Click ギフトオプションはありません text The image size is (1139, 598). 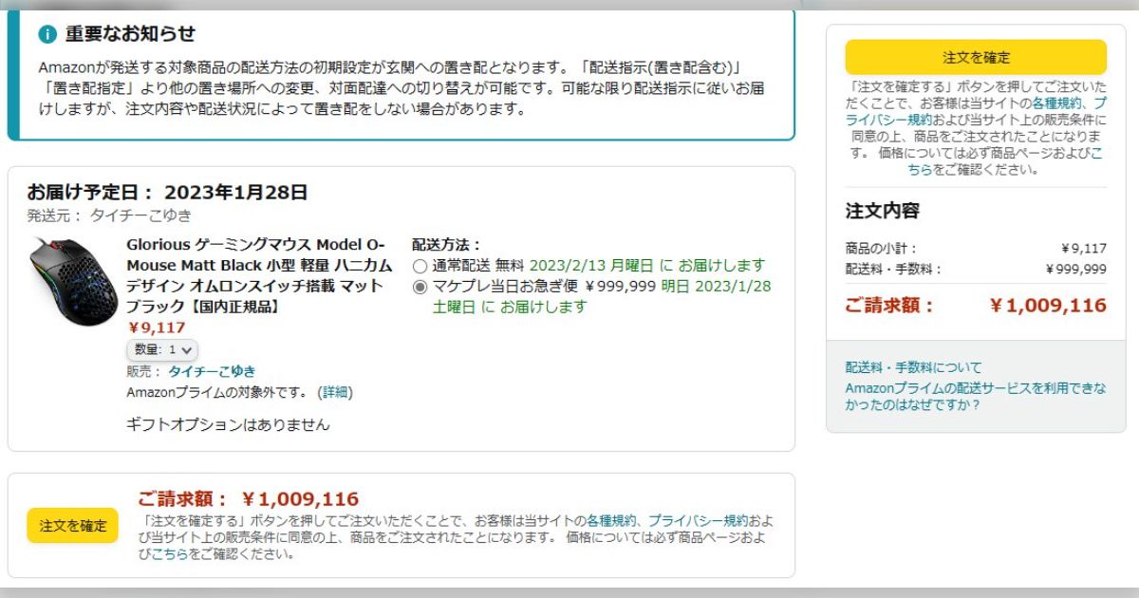[229, 425]
